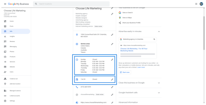Click the phone number (573) 445-9295
Screen dimensions: 206x105
pos(86,87)
